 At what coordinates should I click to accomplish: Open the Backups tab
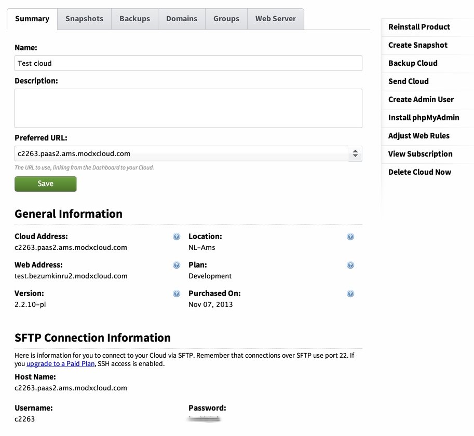134,19
